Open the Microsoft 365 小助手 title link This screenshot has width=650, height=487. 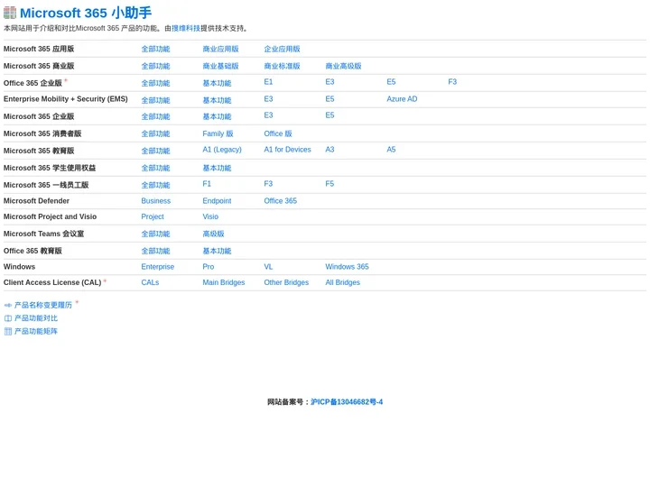[x=86, y=13]
